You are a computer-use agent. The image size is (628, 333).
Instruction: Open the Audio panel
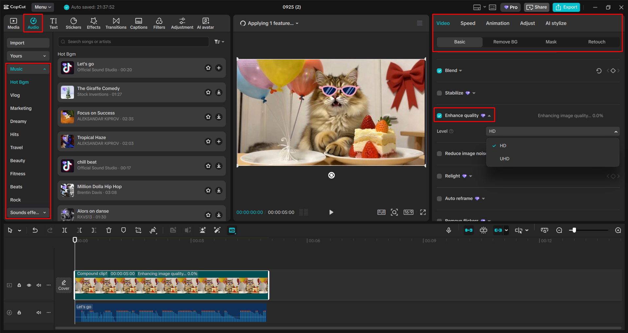coord(33,23)
